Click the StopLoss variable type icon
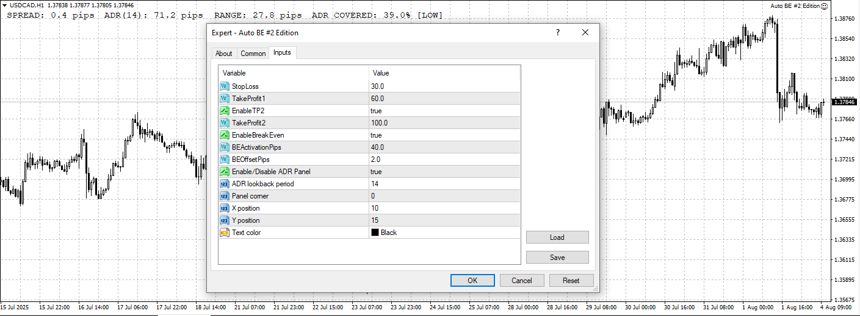This screenshot has width=860, height=316. coord(224,86)
